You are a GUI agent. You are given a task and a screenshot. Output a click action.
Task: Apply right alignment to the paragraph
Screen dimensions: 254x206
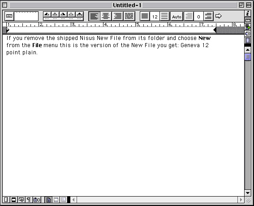coord(117,16)
